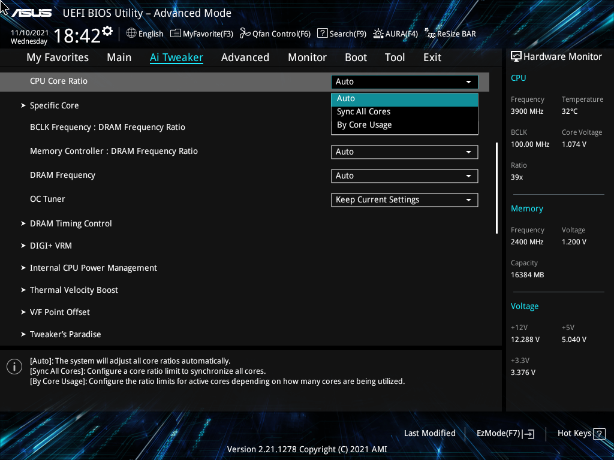
Task: Click the ReSize BAR label
Action: 456,34
